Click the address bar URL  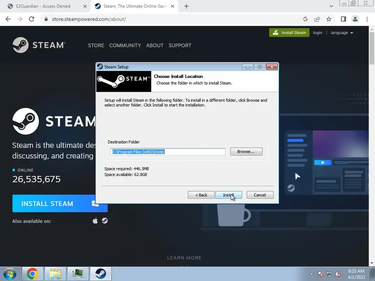coord(89,19)
